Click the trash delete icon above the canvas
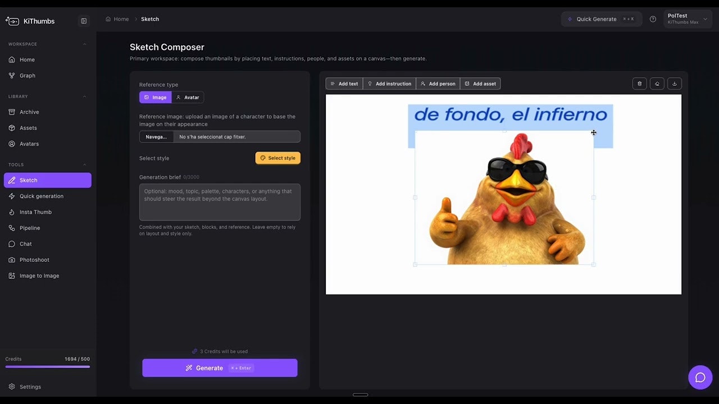This screenshot has height=404, width=719. pos(639,84)
